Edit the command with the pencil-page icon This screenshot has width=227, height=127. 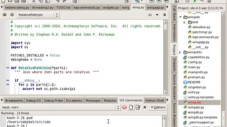click(x=138, y=107)
